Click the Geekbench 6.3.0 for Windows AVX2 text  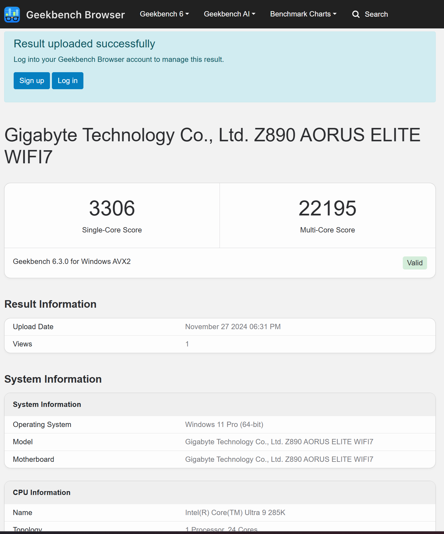click(x=72, y=261)
